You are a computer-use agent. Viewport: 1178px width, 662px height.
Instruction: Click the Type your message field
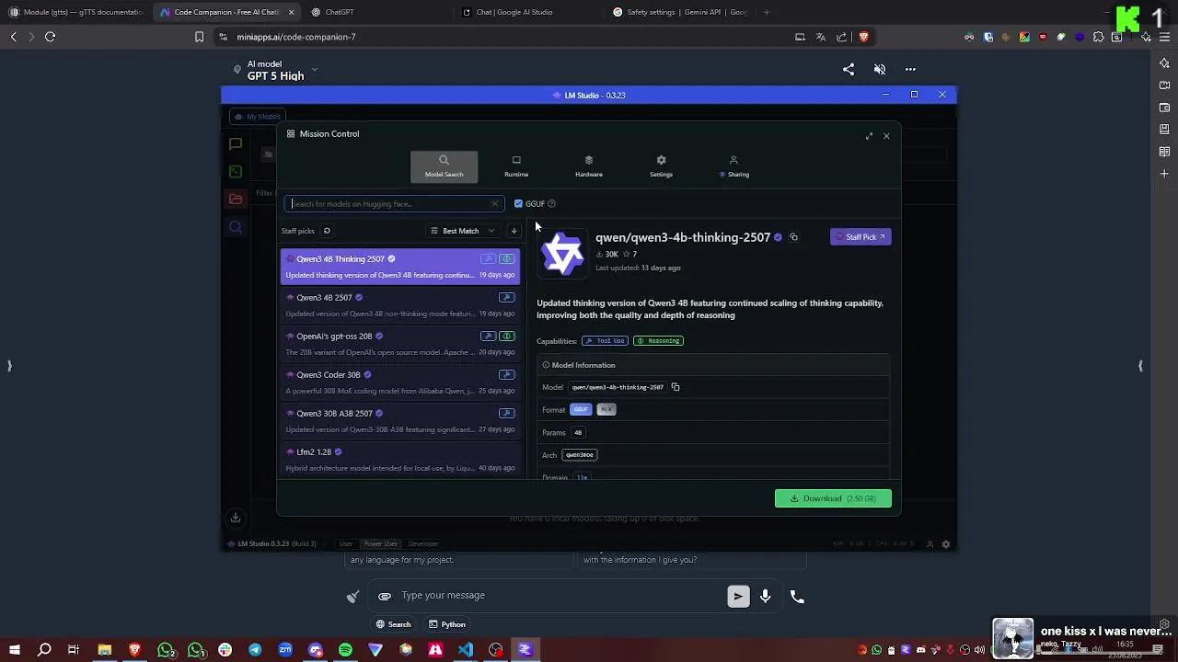click(560, 596)
